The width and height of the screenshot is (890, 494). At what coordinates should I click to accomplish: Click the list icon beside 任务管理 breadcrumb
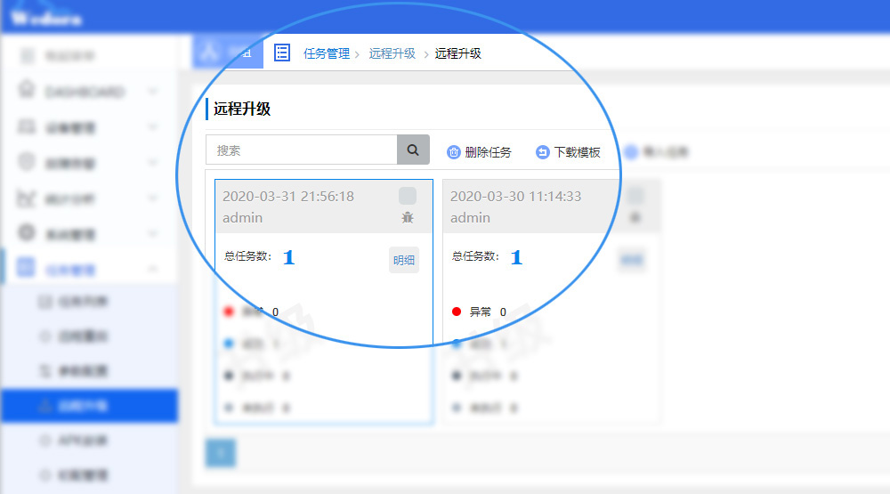[x=282, y=53]
